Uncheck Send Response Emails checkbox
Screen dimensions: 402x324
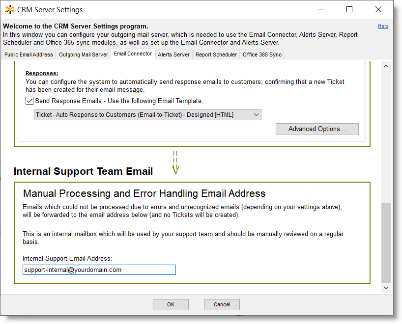(x=29, y=101)
